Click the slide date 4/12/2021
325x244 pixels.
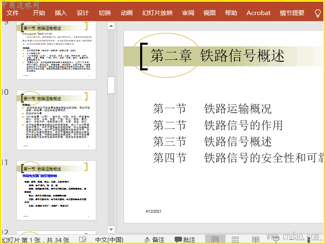(x=154, y=211)
